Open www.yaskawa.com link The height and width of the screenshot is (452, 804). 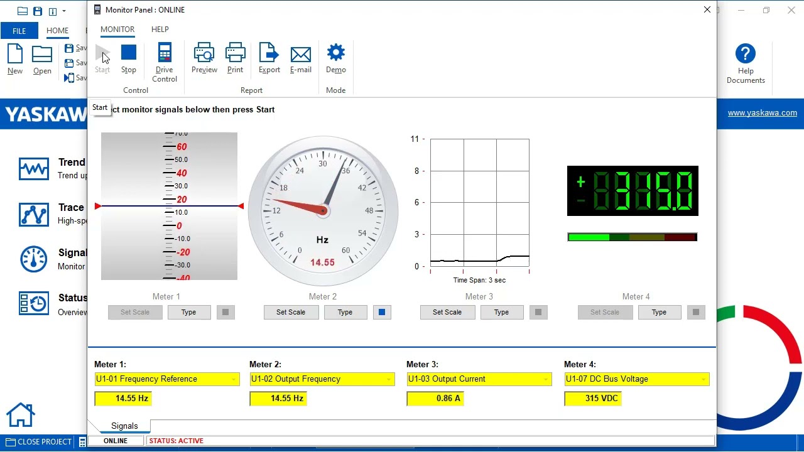(762, 113)
